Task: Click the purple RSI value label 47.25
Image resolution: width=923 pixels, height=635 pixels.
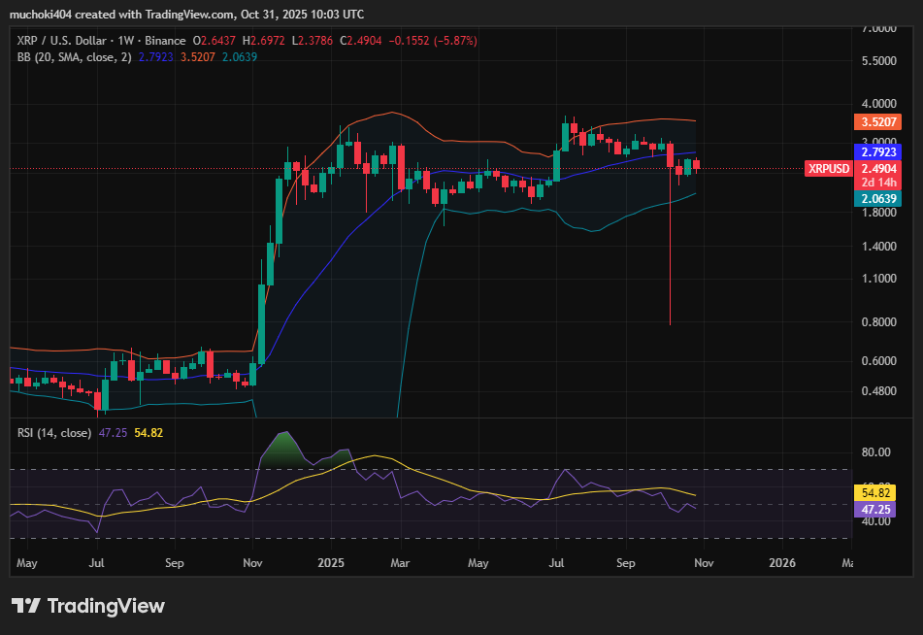Action: tap(876, 509)
